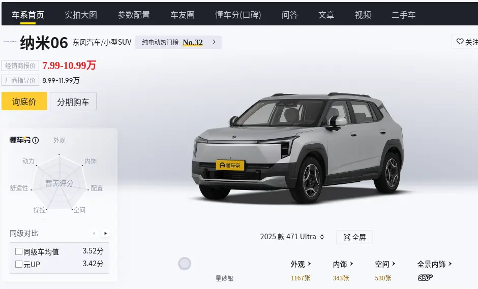478x289 pixels.
Task: Click the right arrow in 同级对比
Action: (x=105, y=233)
